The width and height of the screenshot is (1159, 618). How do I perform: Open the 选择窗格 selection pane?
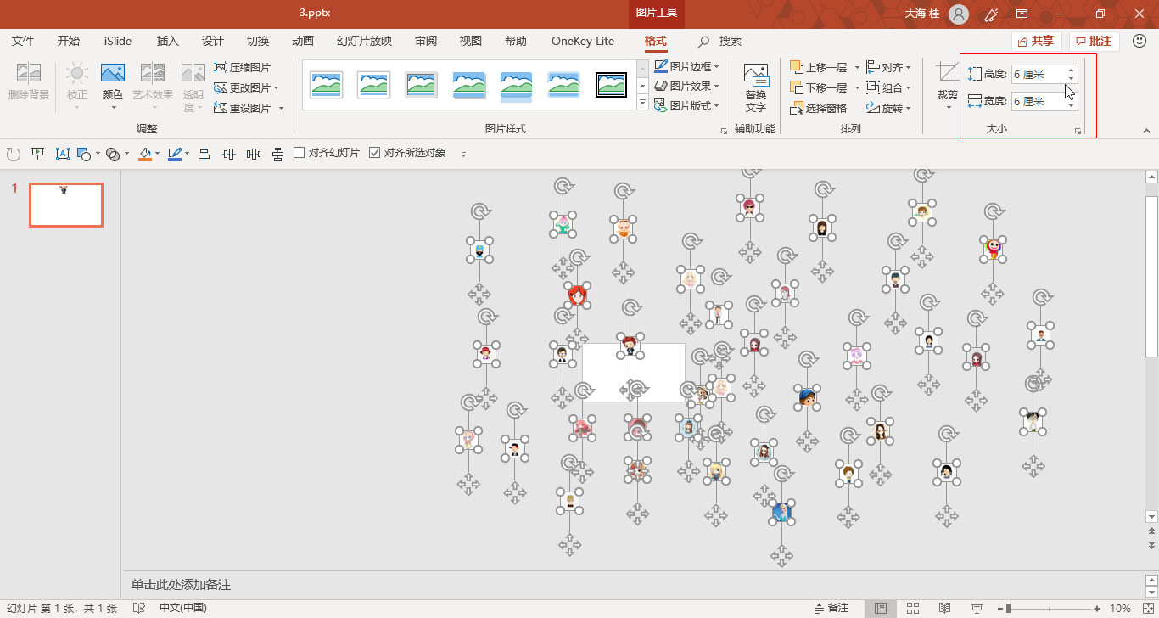tap(819, 108)
